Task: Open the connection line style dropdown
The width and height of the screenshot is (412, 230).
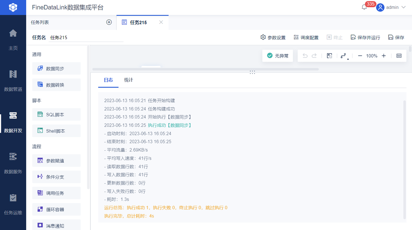Action: (x=344, y=56)
